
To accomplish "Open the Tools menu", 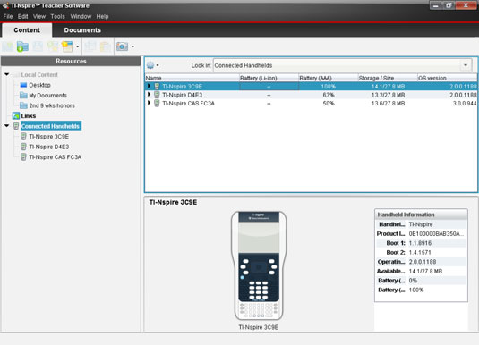I will [x=57, y=16].
